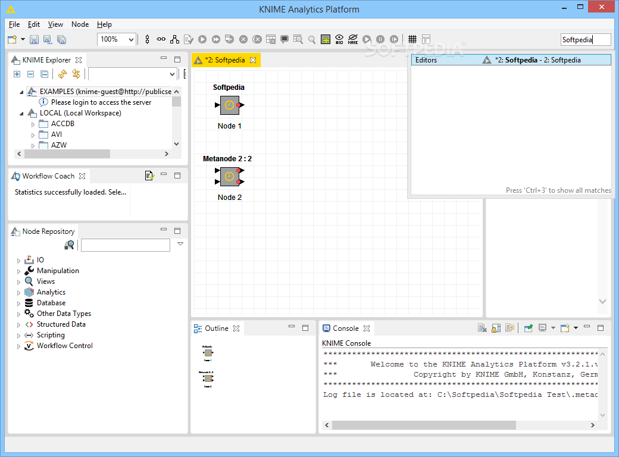
Task: Click the Clear Console icon
Action: pos(482,328)
